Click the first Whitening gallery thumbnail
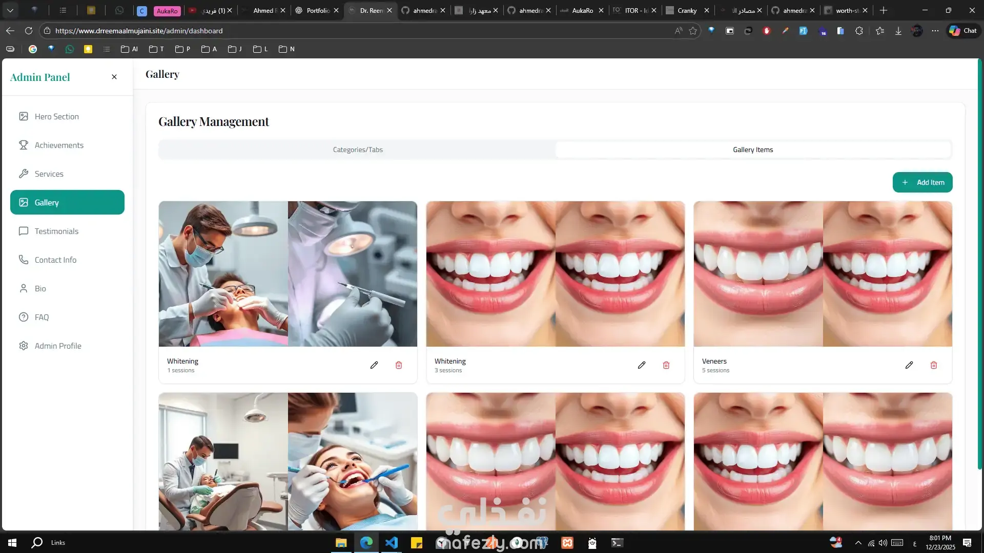 [x=288, y=274]
